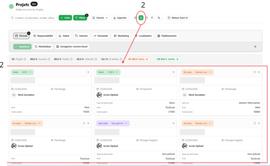Open the Établissement filter tab
Viewport: 270px width, 166px height.
point(167,36)
